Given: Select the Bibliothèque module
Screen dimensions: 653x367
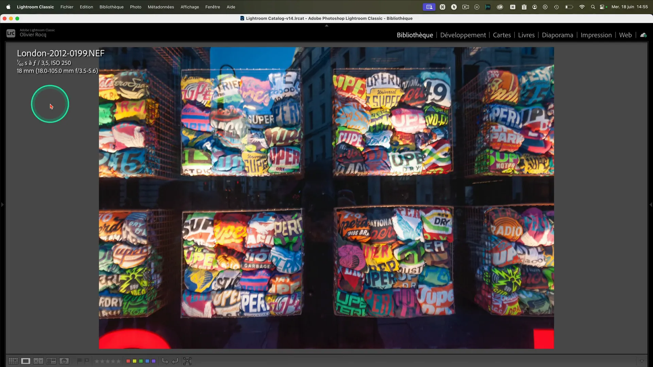Looking at the screenshot, I should coord(415,35).
